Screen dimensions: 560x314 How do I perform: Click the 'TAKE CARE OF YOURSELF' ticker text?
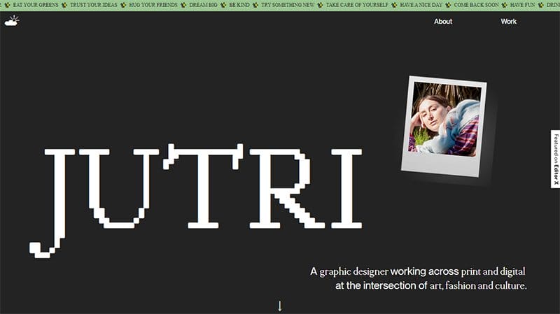point(357,5)
